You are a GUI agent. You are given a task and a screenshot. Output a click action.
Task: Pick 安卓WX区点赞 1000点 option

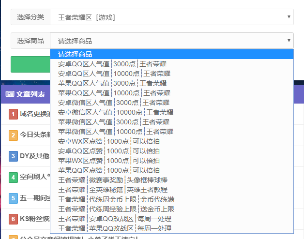point(109,141)
